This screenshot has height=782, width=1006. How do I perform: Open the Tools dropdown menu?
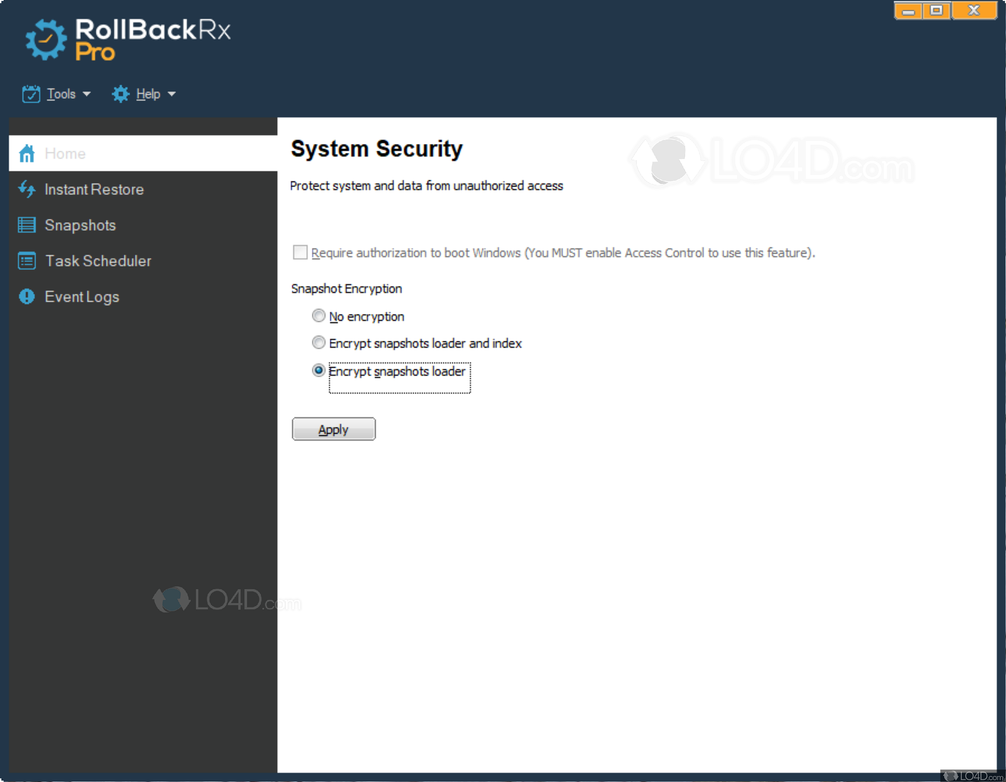coord(61,93)
